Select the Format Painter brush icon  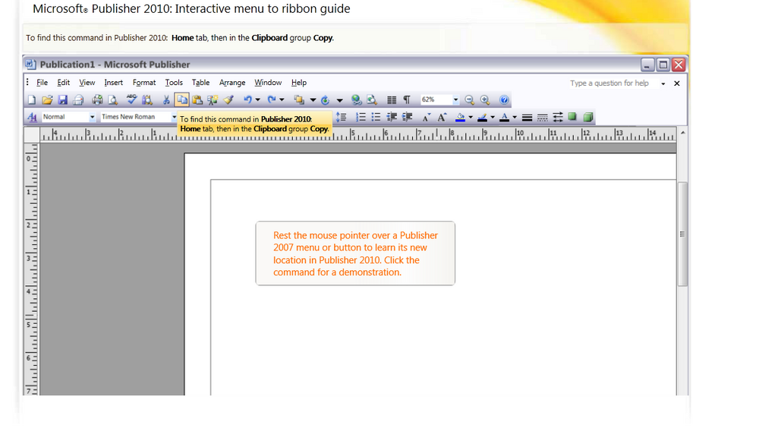point(228,100)
